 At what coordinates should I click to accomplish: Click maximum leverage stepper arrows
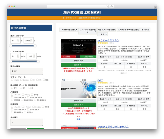[31, 40]
